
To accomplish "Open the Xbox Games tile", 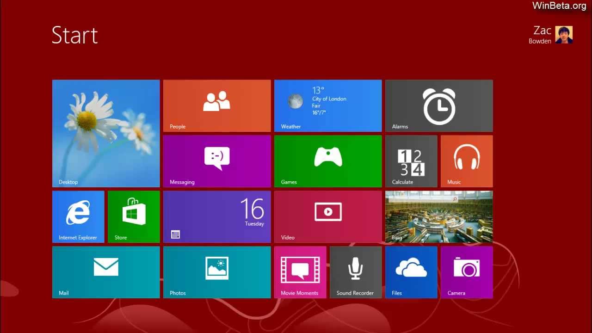I will pos(328,161).
